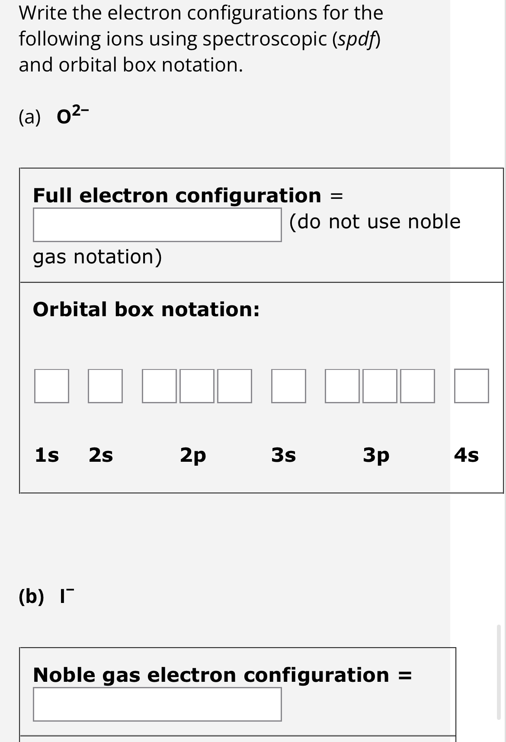Select the first 3p orbital box
506x742 pixels.
pos(343,387)
